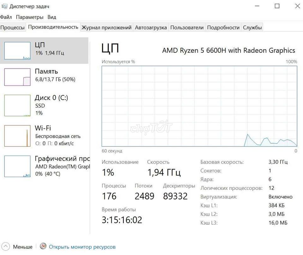This screenshot has height=255, width=303.
Task: Click the Память mini graph thumbnail
Action: tap(17, 77)
